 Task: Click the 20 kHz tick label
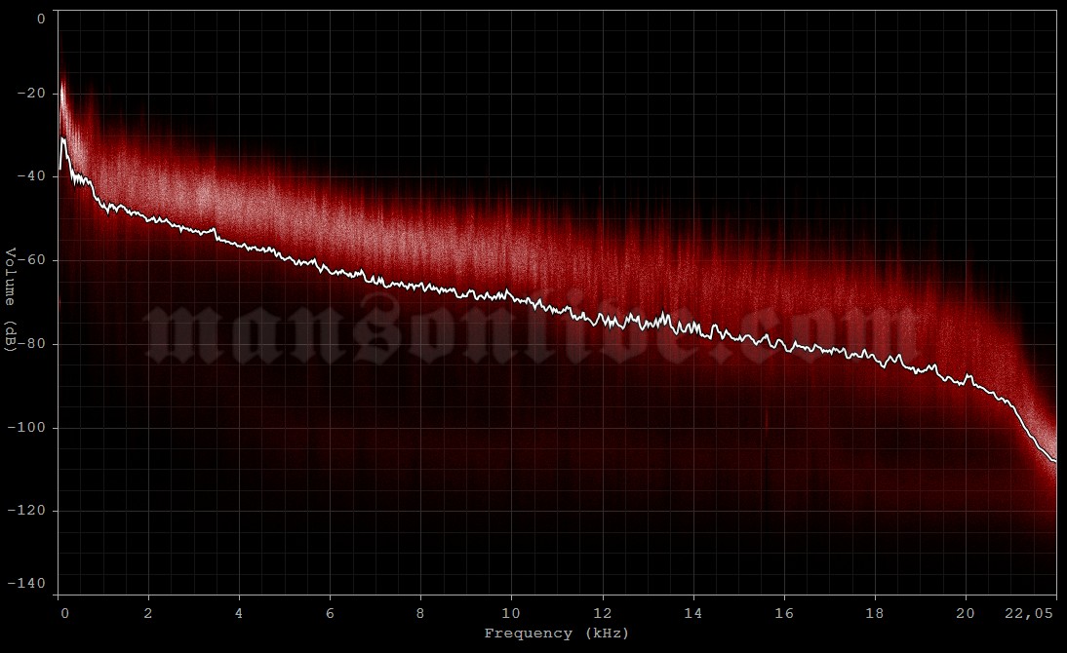(965, 613)
